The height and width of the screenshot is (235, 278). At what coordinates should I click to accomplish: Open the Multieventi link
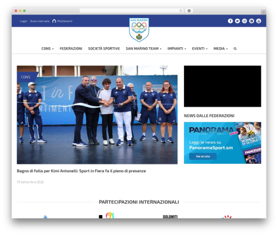click(64, 21)
